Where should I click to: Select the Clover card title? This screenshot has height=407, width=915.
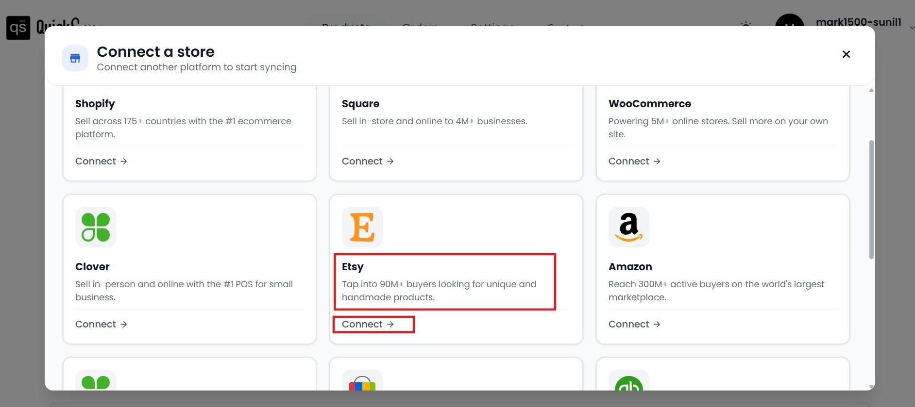tap(92, 267)
